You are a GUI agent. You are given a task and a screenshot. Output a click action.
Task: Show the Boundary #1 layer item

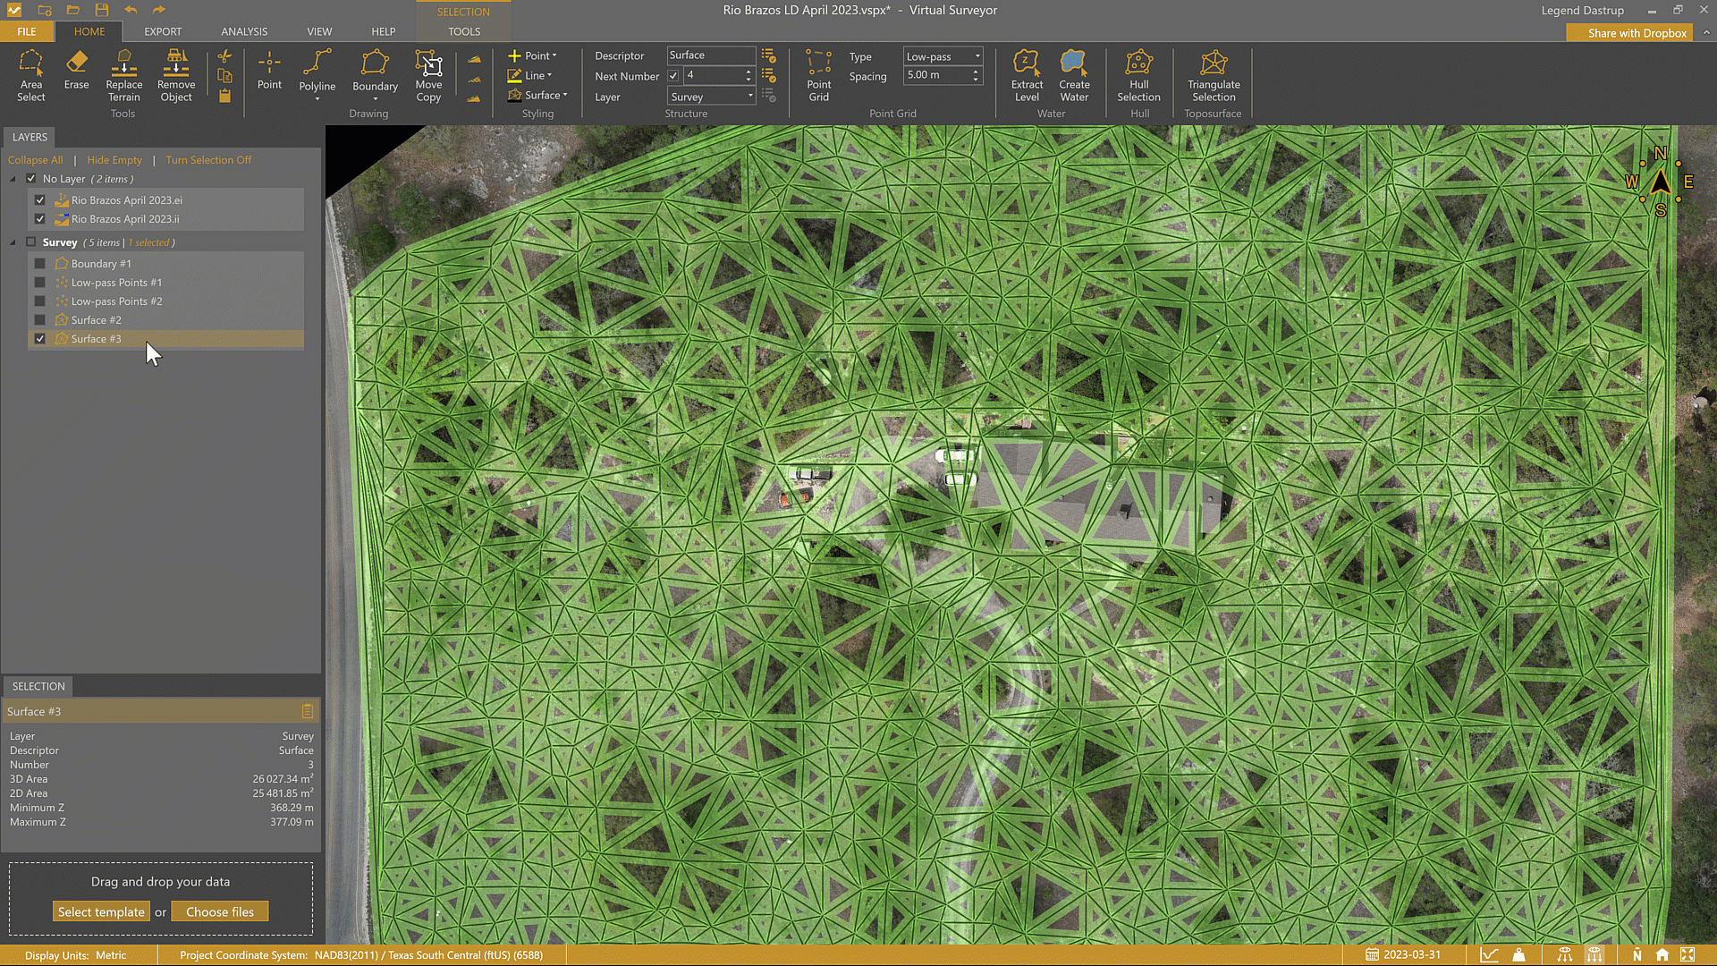coord(40,264)
